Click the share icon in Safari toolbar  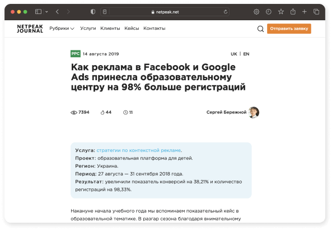coord(293,11)
